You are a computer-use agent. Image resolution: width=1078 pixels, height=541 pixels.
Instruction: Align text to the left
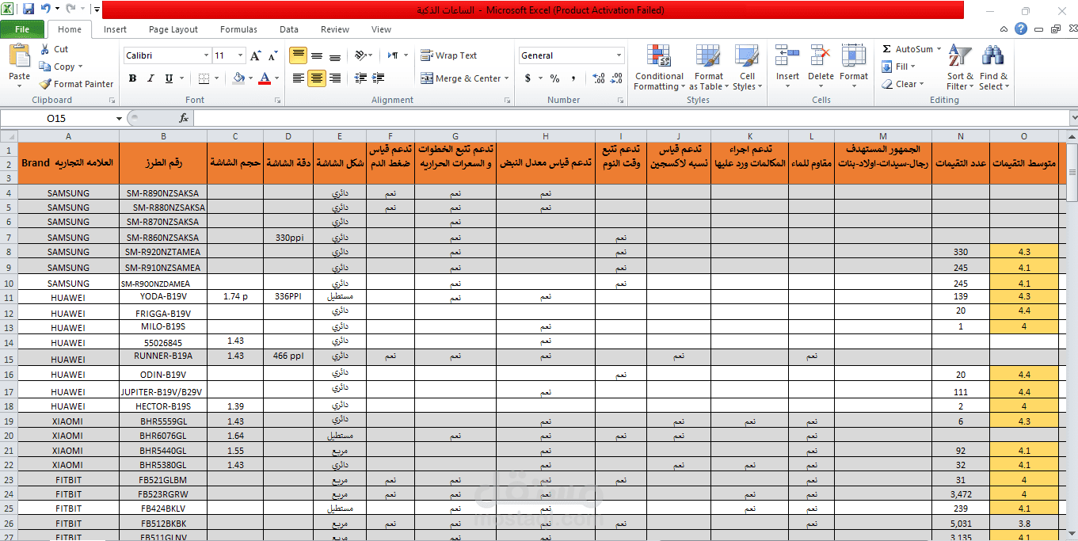click(298, 78)
